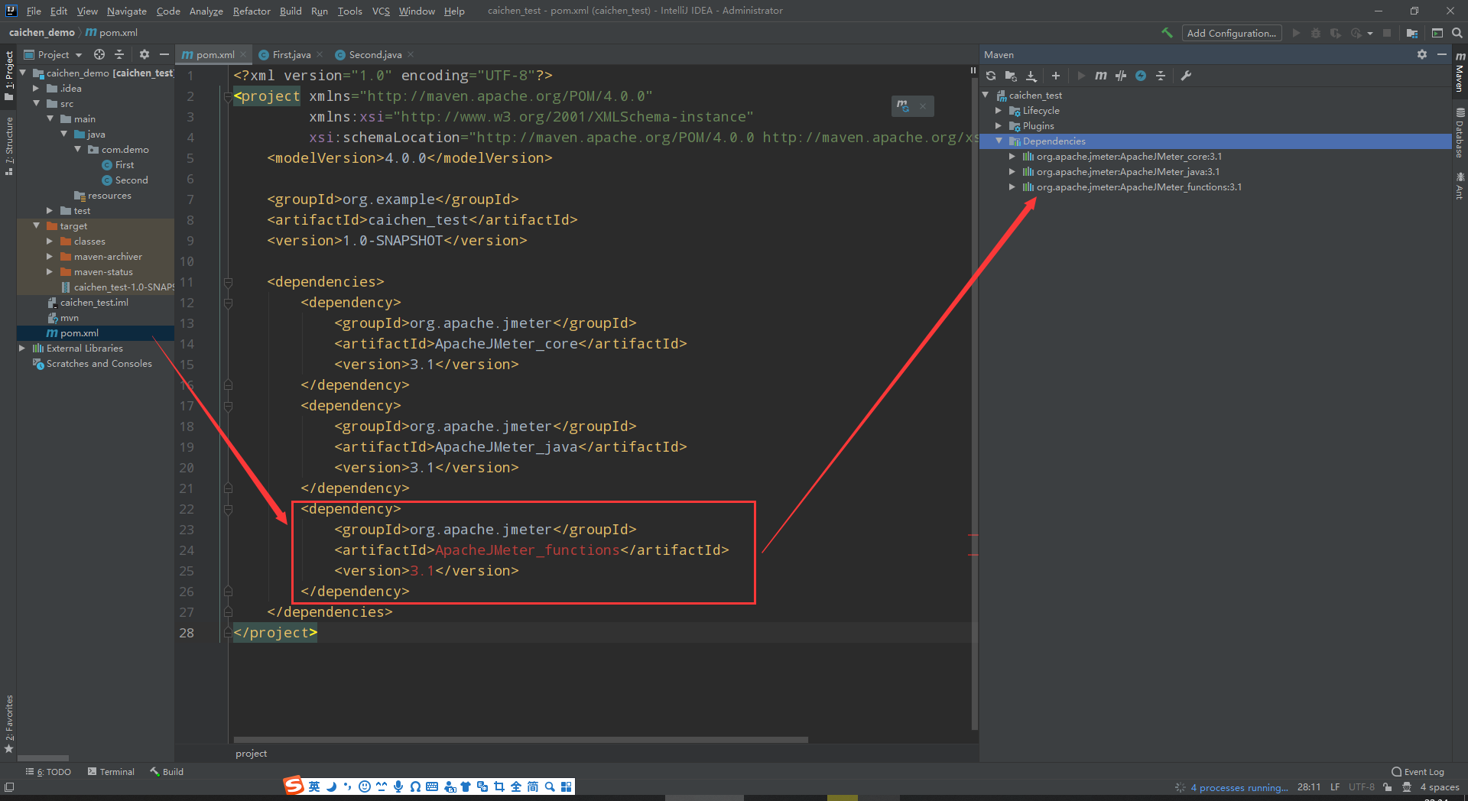The height and width of the screenshot is (801, 1468).
Task: Change line separator LF in status bar
Action: [x=1334, y=787]
